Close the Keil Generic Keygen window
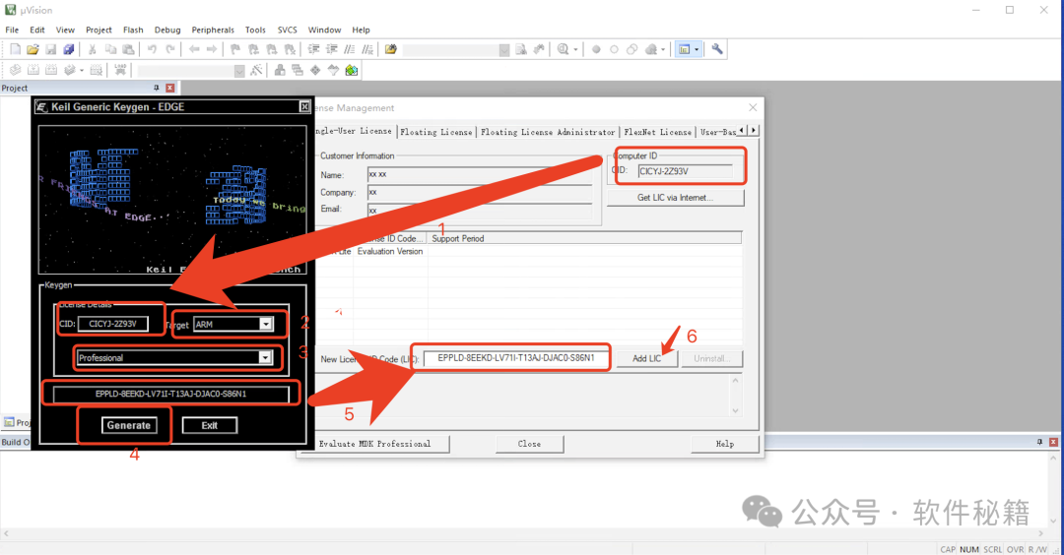The width and height of the screenshot is (1064, 555). coord(304,107)
